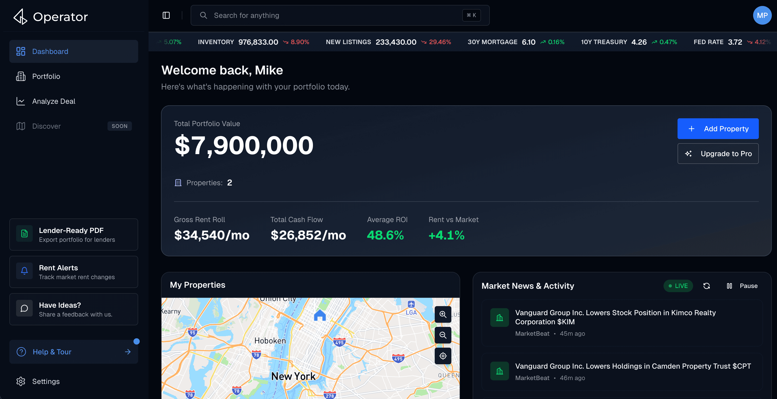Screen dimensions: 777x399
Task: Click the Upgrade to Pro button
Action: tap(718, 153)
